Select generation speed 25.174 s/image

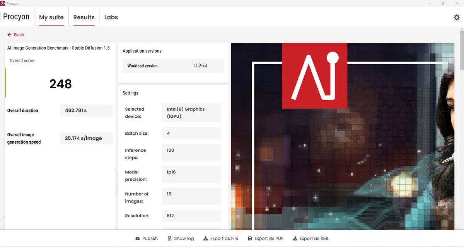[x=87, y=138]
